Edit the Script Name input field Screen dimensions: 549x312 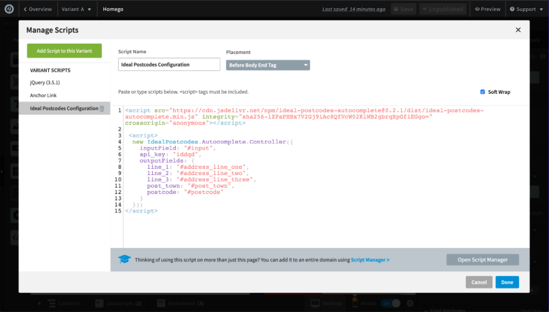[169, 64]
